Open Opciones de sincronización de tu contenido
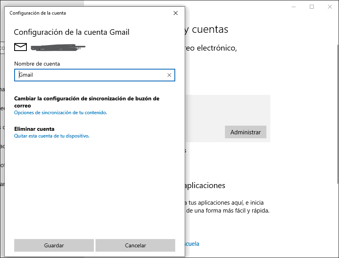The width and height of the screenshot is (339, 258). (60, 113)
